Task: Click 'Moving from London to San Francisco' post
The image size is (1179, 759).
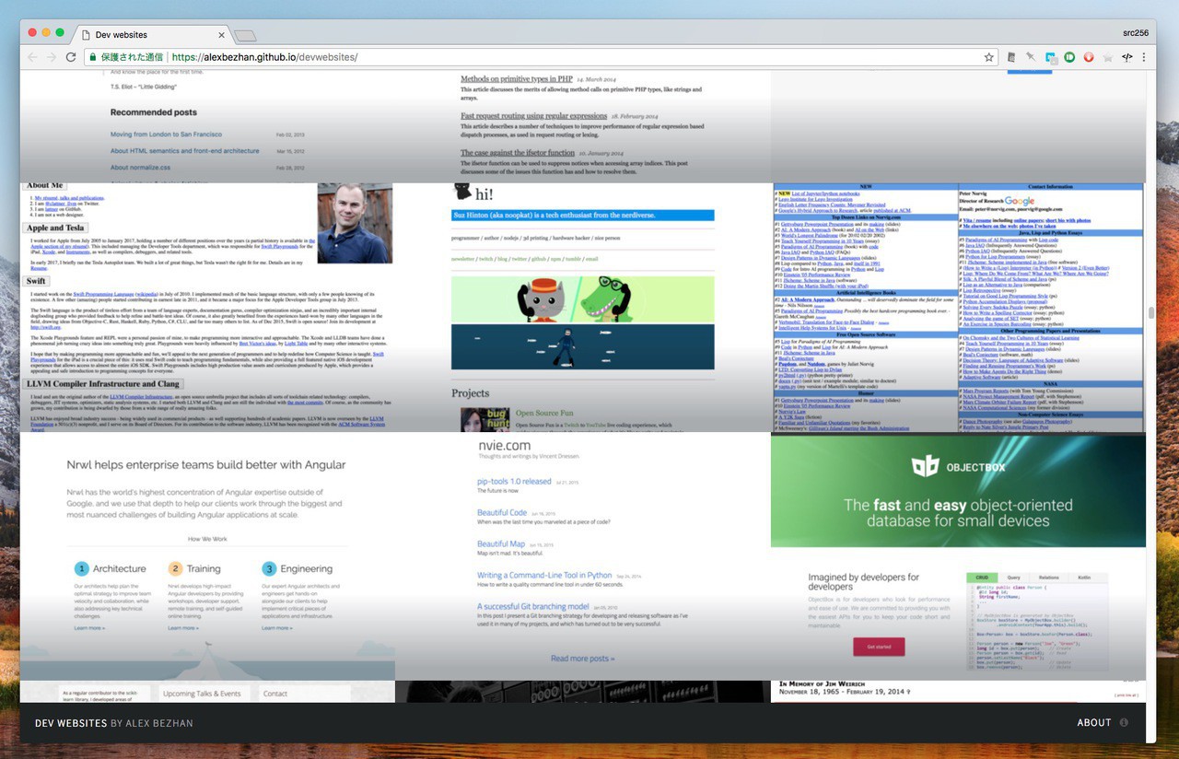Action: pos(166,134)
